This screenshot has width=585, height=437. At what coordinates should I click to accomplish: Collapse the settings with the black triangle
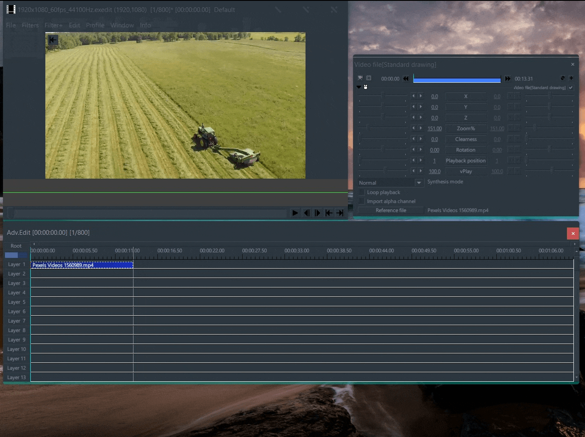coord(359,87)
